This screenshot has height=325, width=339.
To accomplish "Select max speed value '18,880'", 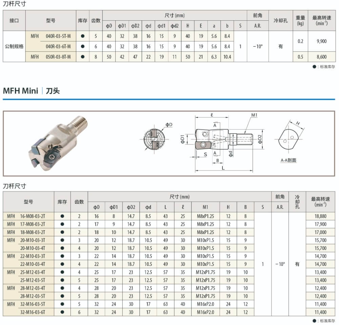I will 320,216.
